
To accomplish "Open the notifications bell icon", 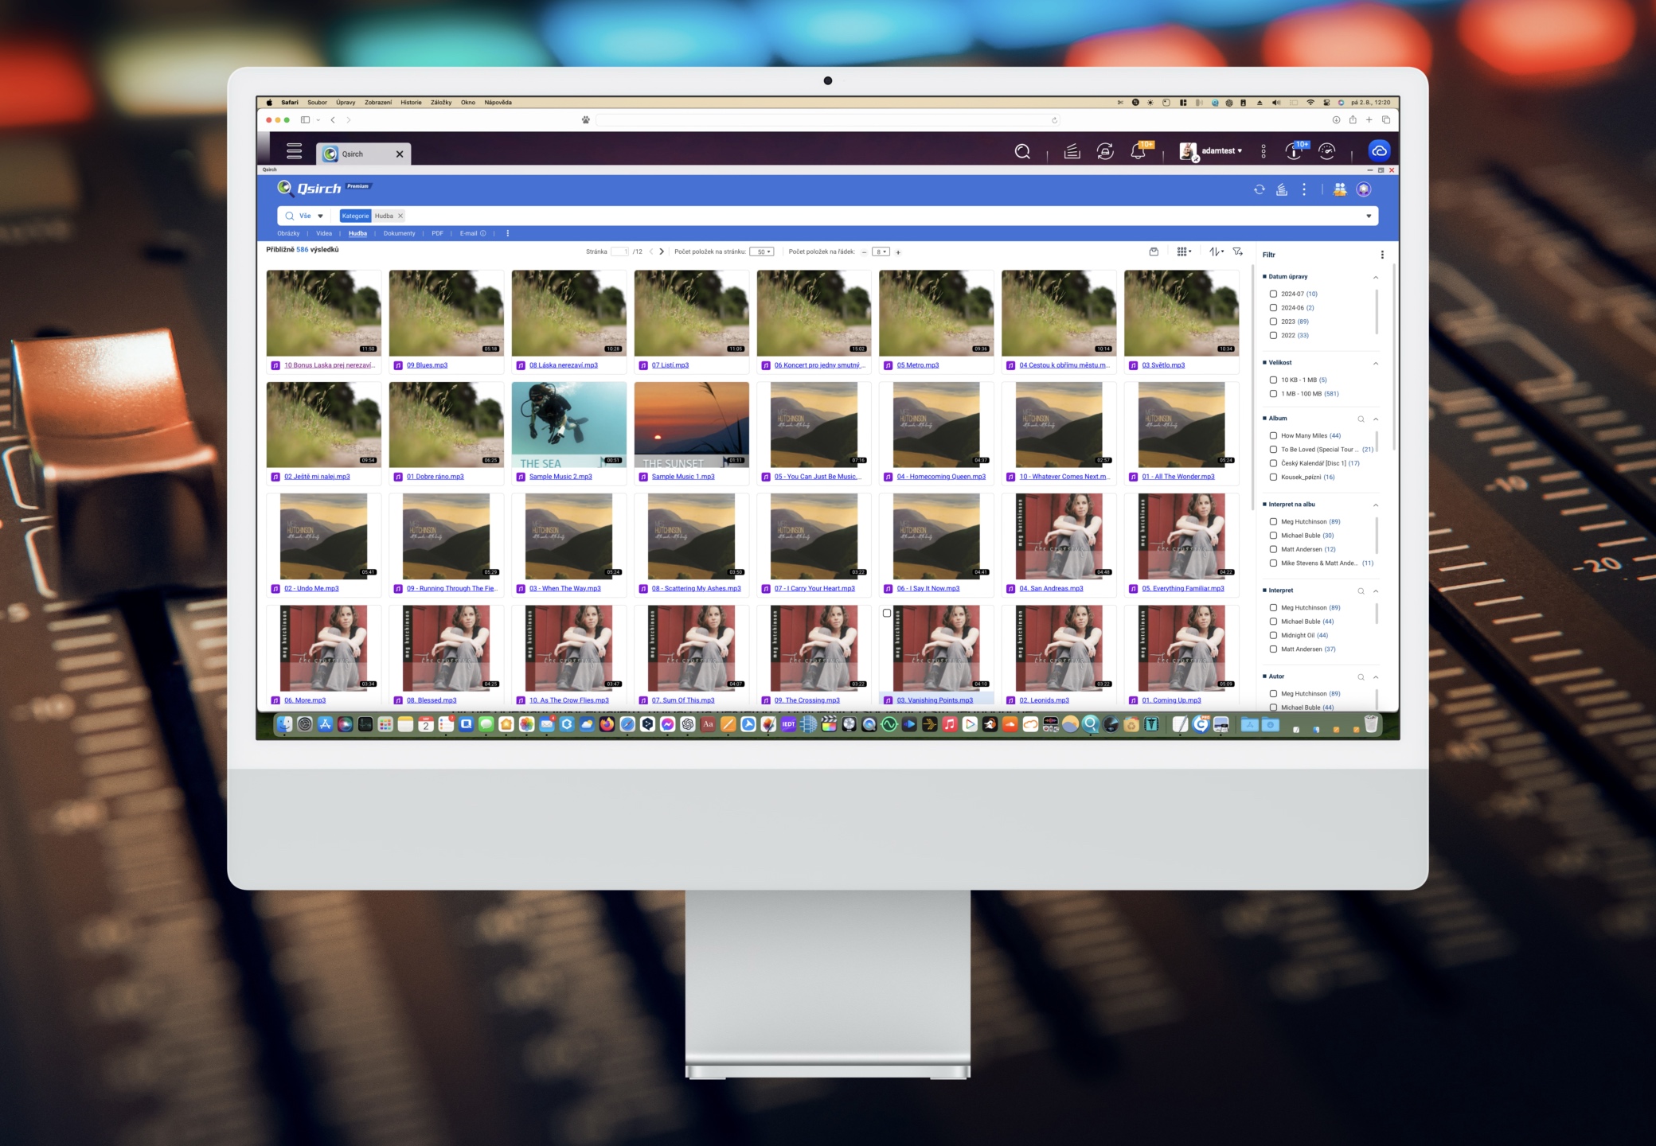I will point(1138,151).
